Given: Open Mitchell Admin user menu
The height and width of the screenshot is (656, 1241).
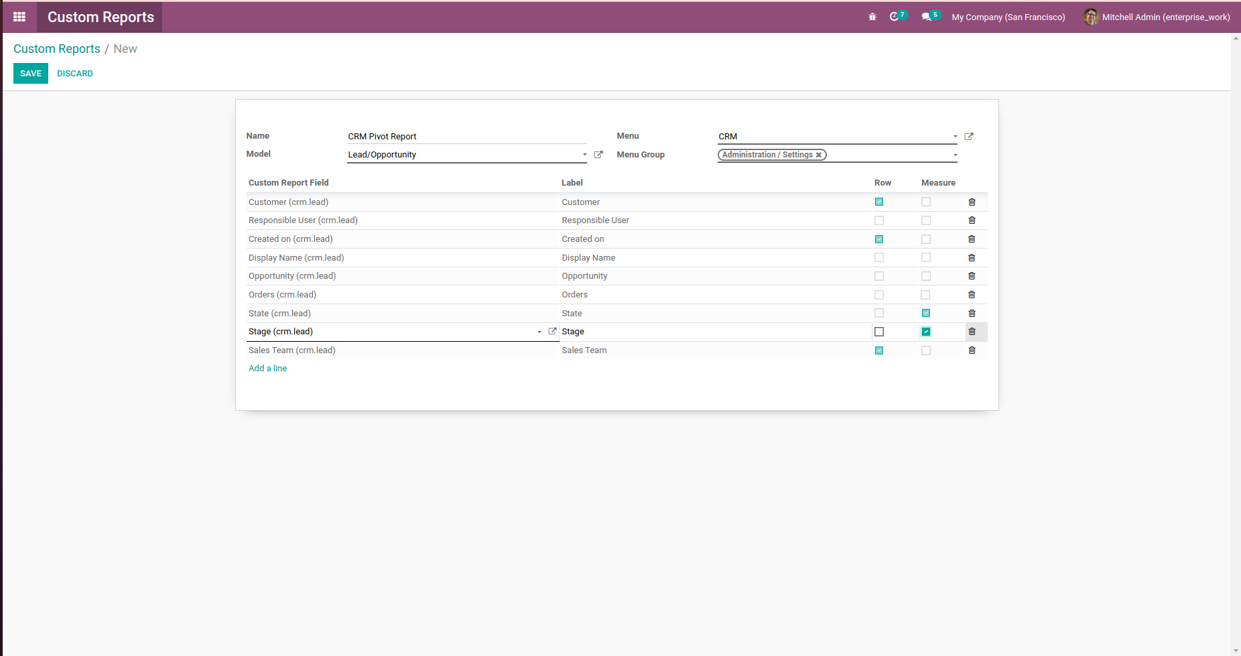Looking at the screenshot, I should [x=1157, y=17].
